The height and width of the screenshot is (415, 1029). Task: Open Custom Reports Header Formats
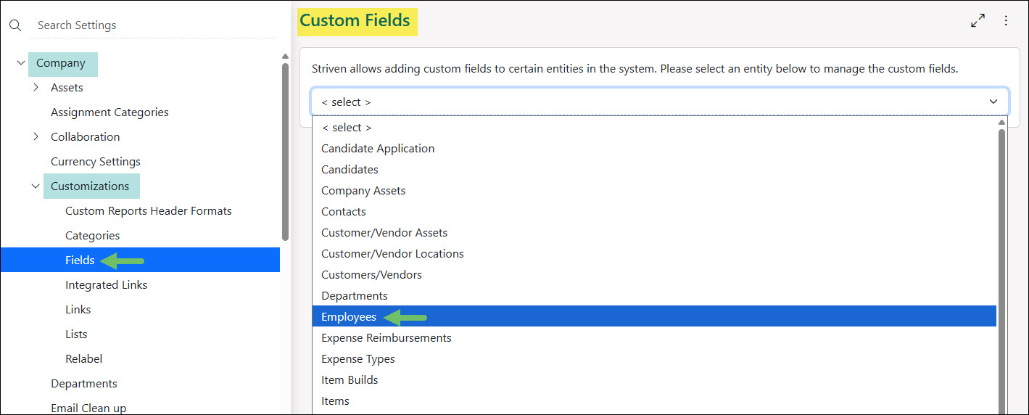pos(149,211)
